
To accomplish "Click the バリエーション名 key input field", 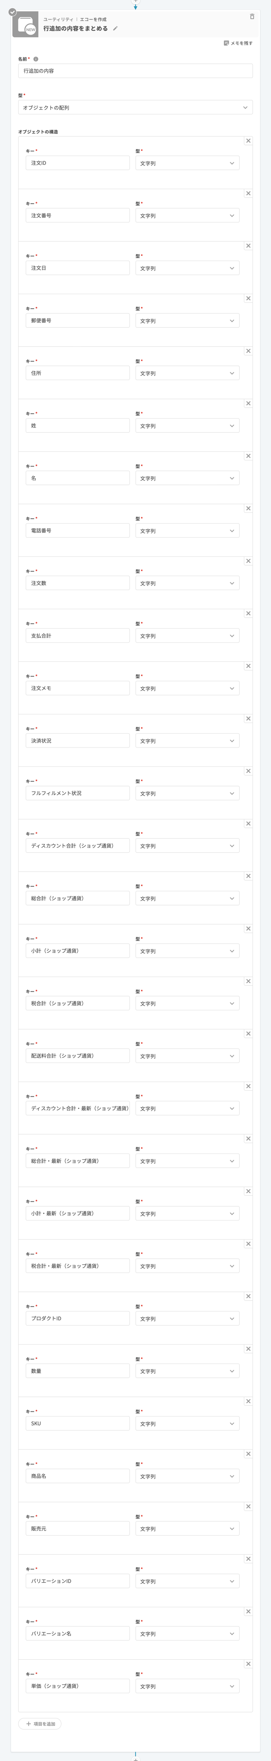I will click(77, 1634).
